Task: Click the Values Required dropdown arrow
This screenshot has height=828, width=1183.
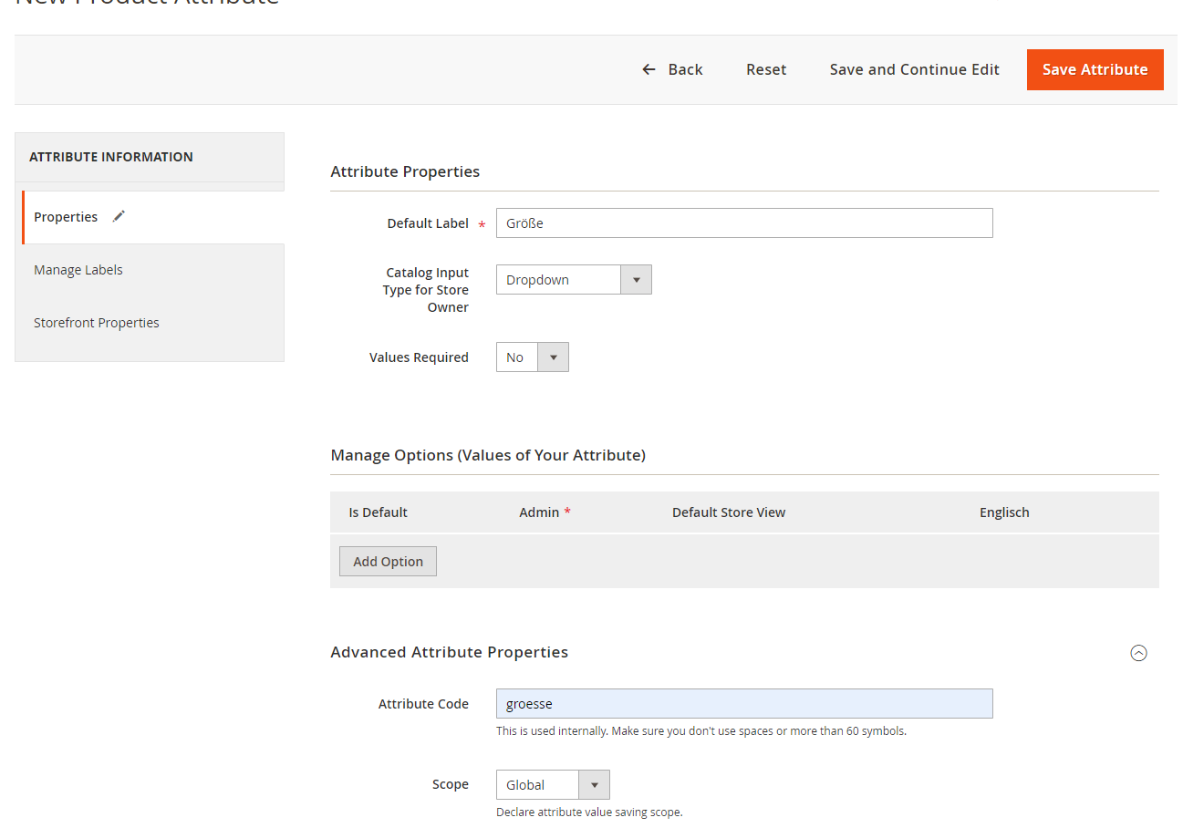Action: (553, 357)
